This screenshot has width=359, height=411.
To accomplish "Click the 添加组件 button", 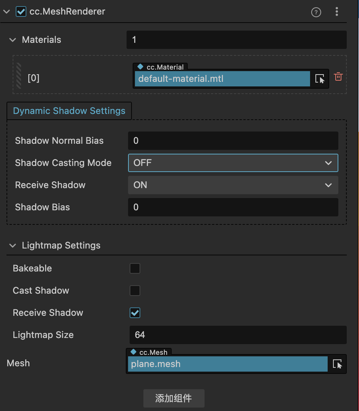I will [x=174, y=398].
